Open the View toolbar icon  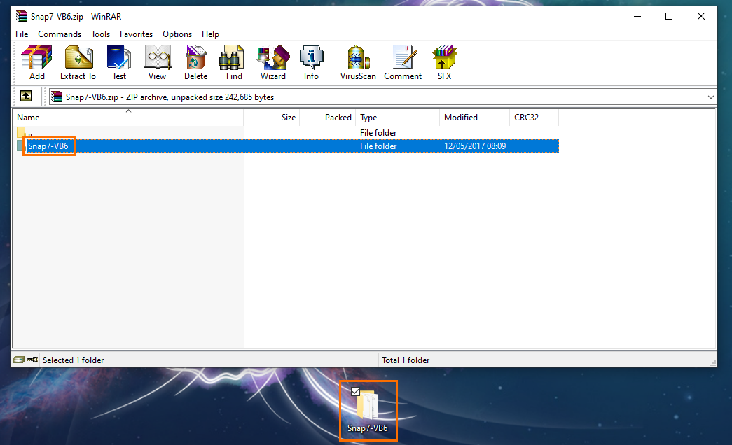(x=157, y=62)
